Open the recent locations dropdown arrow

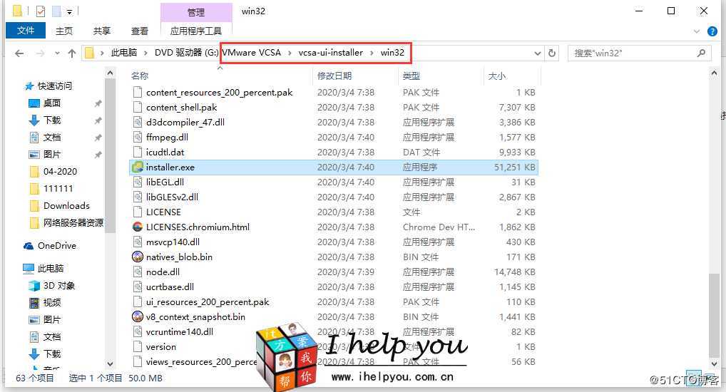[57, 53]
